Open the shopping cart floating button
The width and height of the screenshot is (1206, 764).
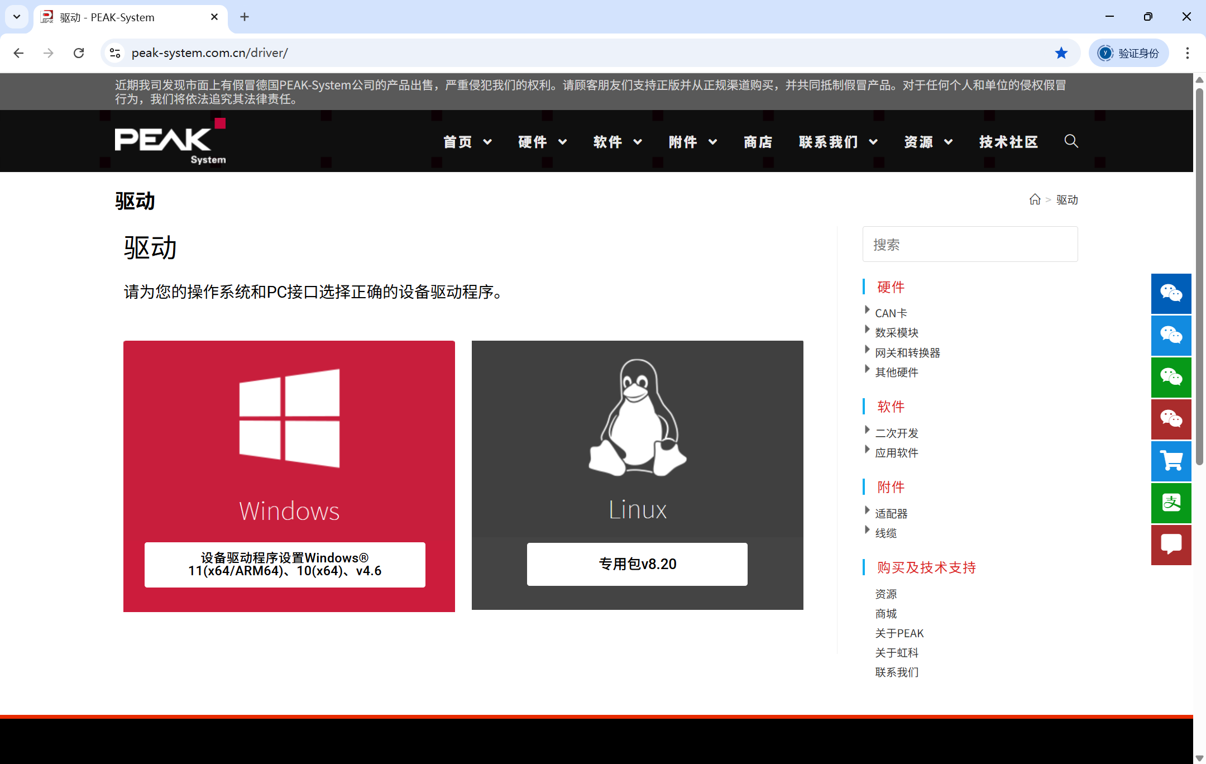1171,461
